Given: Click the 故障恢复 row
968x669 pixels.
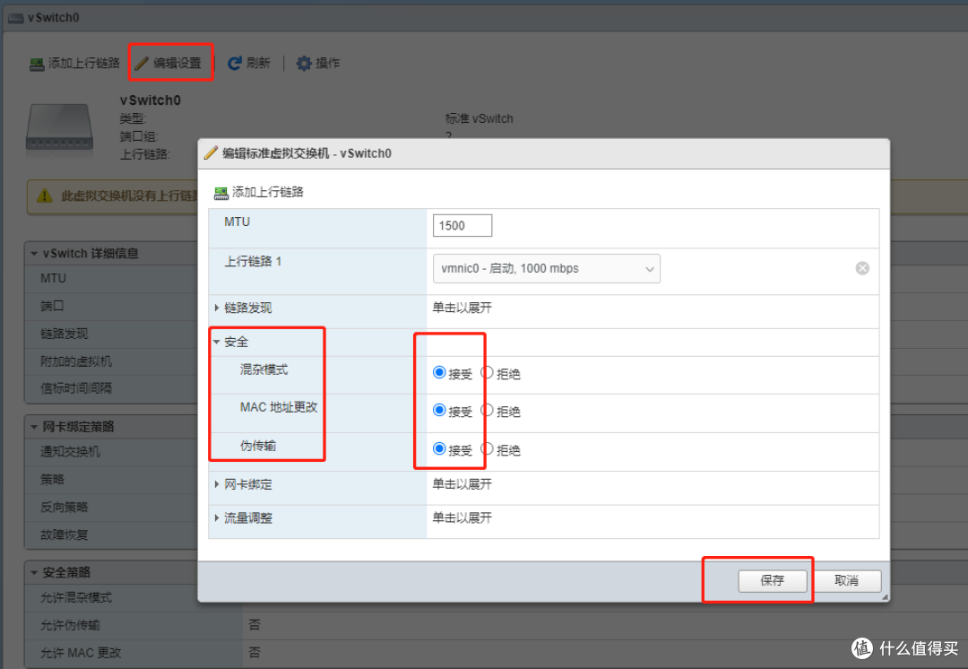Looking at the screenshot, I should [x=111, y=534].
